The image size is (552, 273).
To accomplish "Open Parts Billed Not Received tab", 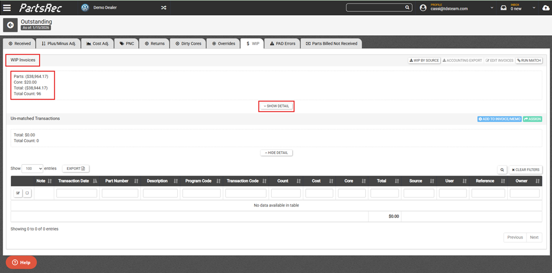I will (x=331, y=43).
